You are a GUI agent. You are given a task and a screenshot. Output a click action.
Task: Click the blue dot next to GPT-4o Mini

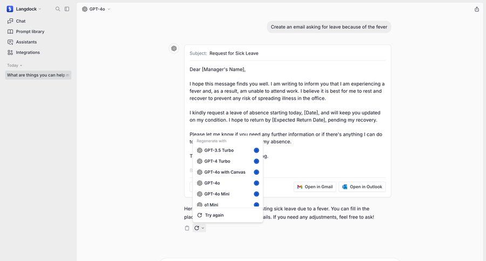(x=256, y=194)
